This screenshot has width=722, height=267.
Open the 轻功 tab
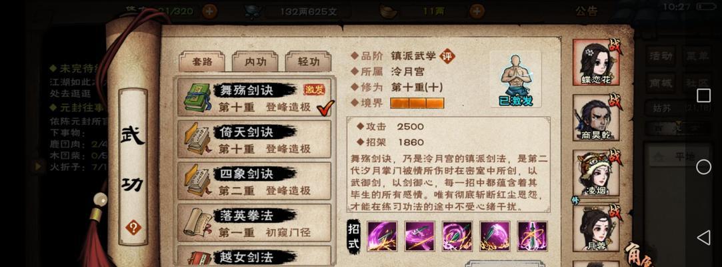point(308,61)
